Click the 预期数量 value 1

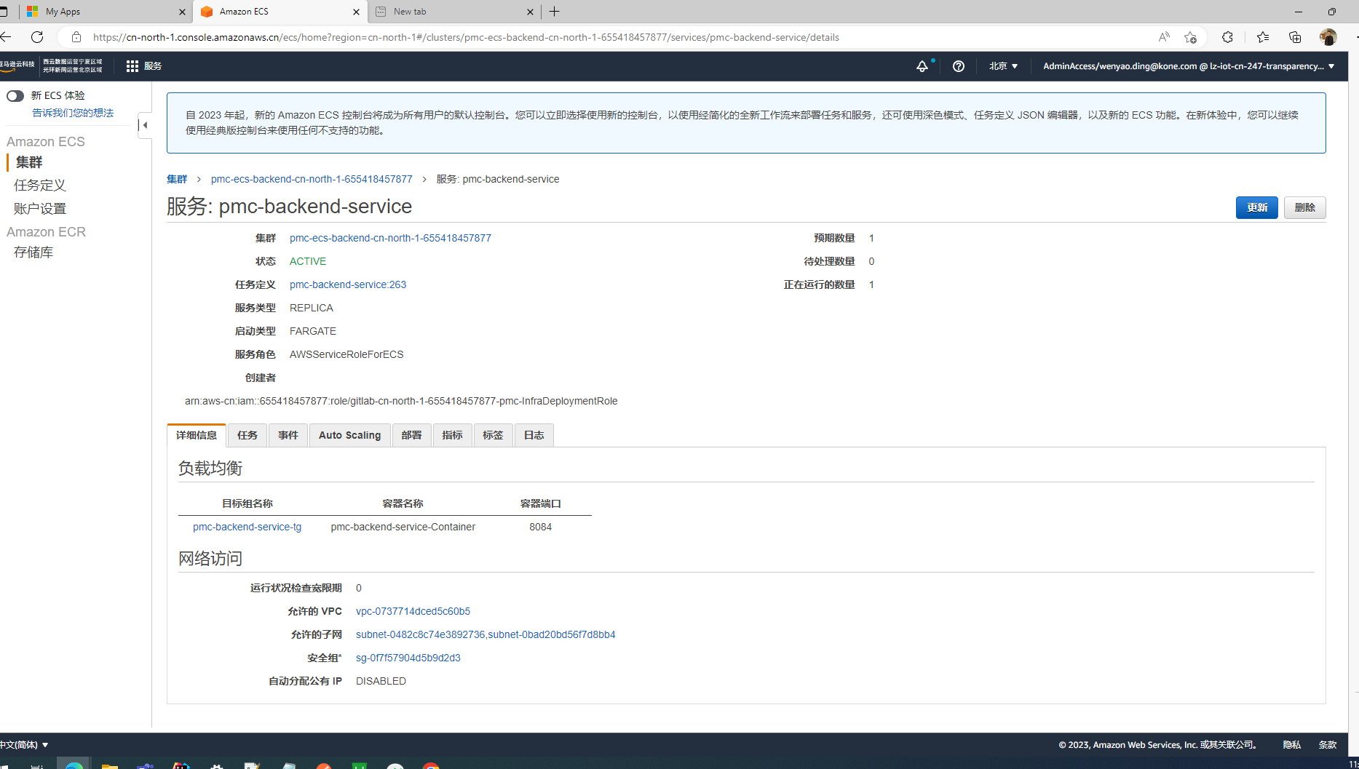[x=871, y=238]
